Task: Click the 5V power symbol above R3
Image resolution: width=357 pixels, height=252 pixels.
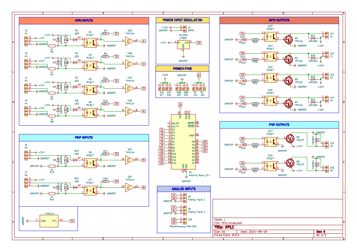Action: (x=116, y=34)
